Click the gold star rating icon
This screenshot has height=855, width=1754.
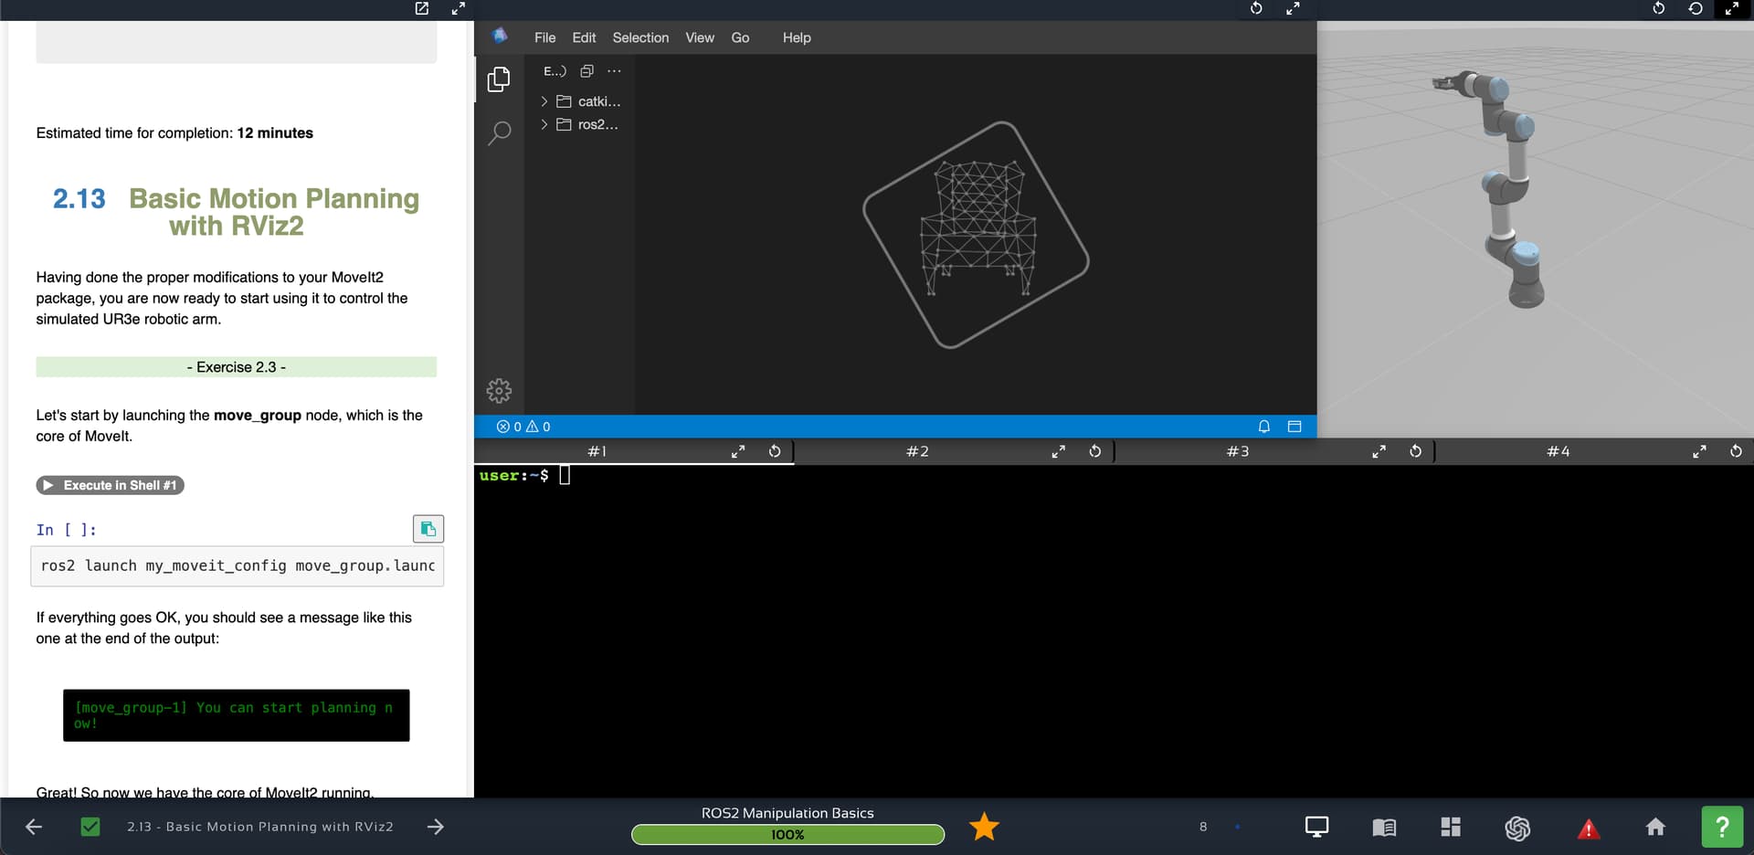tap(984, 827)
